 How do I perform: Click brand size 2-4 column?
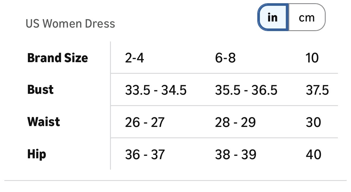point(134,58)
